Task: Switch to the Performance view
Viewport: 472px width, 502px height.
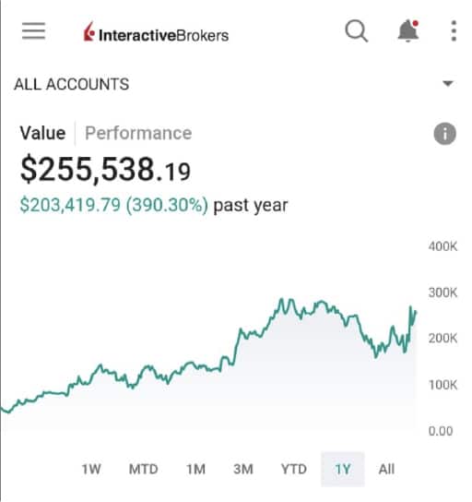Action: click(x=138, y=133)
